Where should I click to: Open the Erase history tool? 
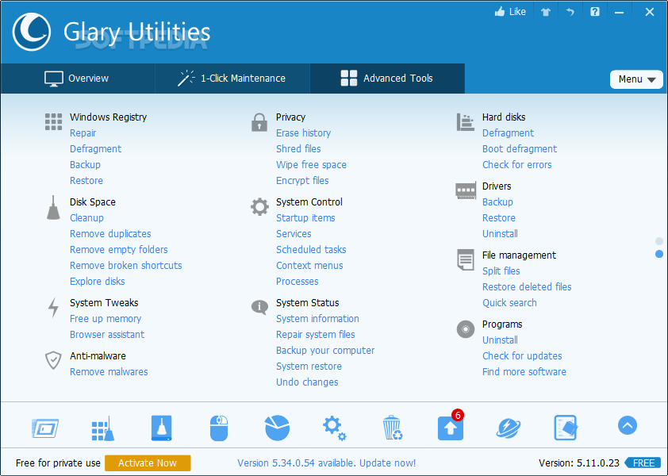301,132
